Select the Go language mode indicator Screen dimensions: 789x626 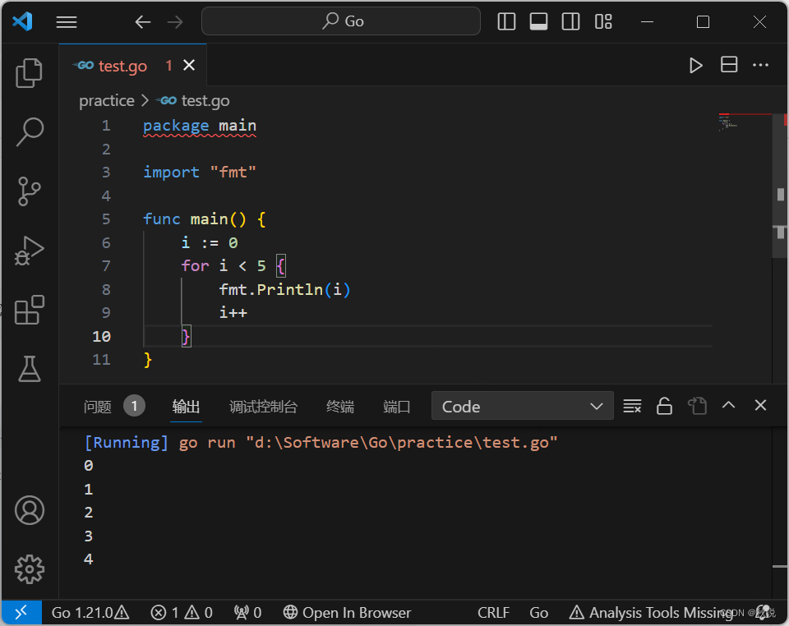tap(538, 612)
